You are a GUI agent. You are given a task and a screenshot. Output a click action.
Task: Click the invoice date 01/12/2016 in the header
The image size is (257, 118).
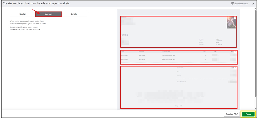[x=219, y=41]
